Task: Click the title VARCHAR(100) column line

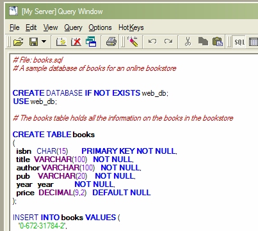Action: [x=75, y=160]
